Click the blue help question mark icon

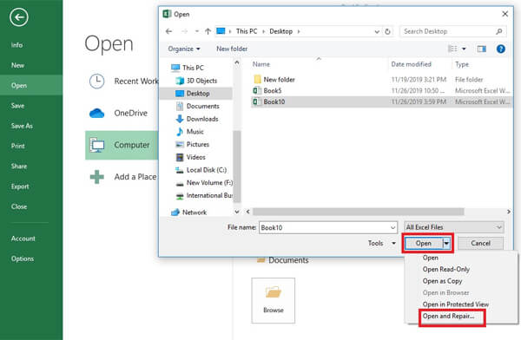click(x=501, y=49)
